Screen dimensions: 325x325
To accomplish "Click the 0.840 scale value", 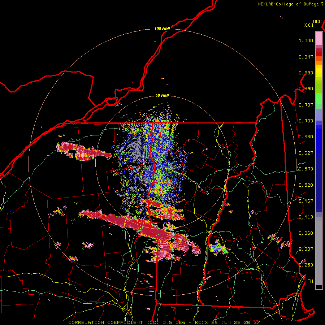I will [306, 89].
